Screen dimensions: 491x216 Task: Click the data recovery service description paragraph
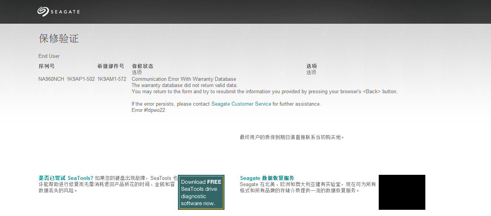tap(308, 187)
